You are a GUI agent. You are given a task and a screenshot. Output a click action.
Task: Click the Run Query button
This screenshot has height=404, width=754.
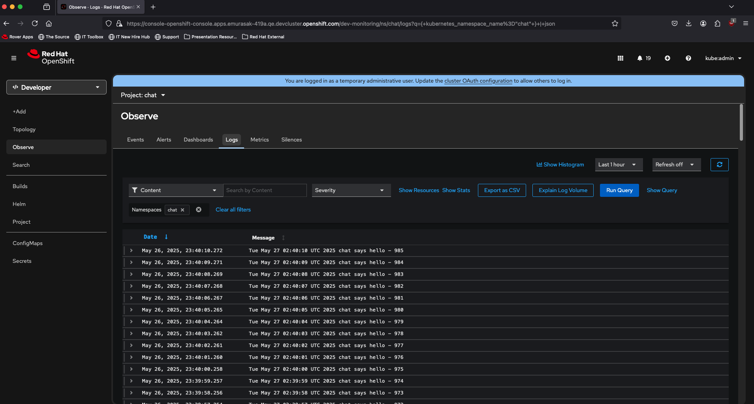[x=619, y=190]
